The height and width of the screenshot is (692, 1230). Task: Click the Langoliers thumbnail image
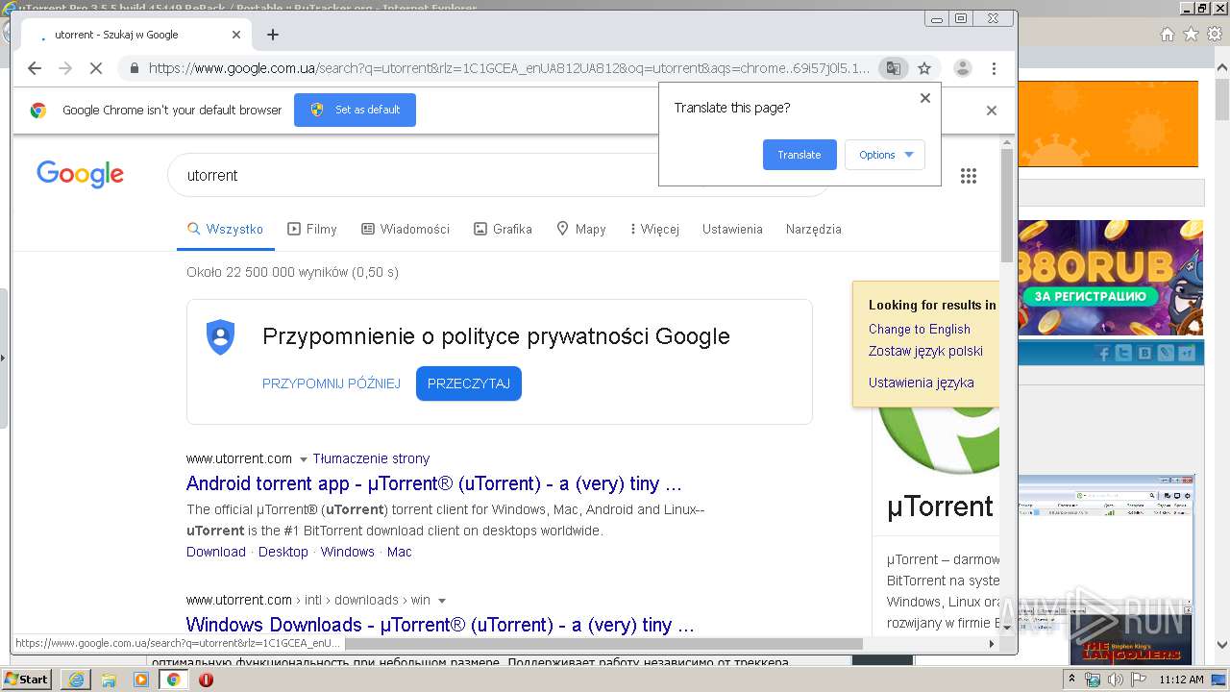tap(1131, 638)
